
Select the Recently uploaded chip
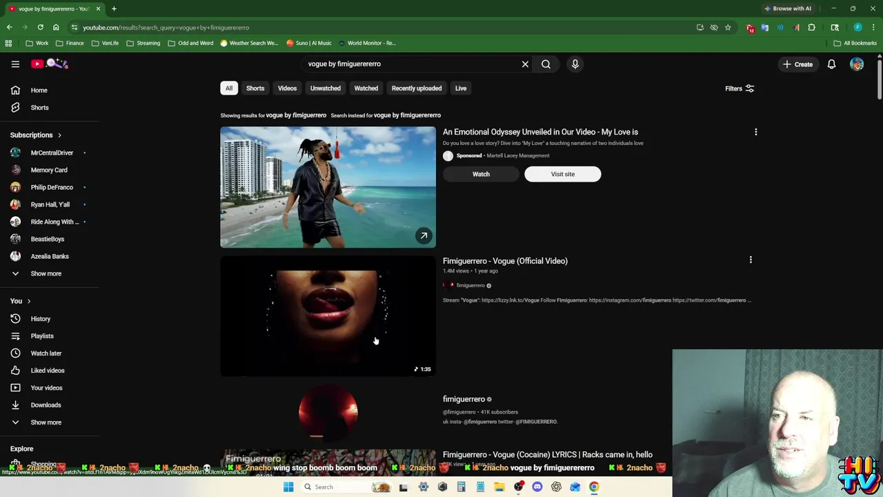pos(417,88)
